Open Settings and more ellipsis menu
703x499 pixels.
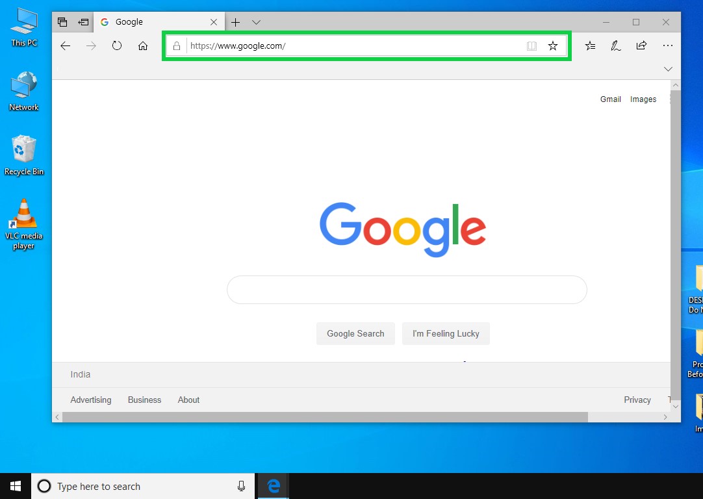pos(667,45)
